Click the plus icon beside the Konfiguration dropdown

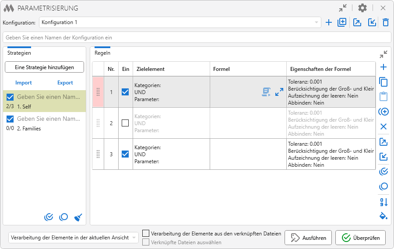point(329,22)
